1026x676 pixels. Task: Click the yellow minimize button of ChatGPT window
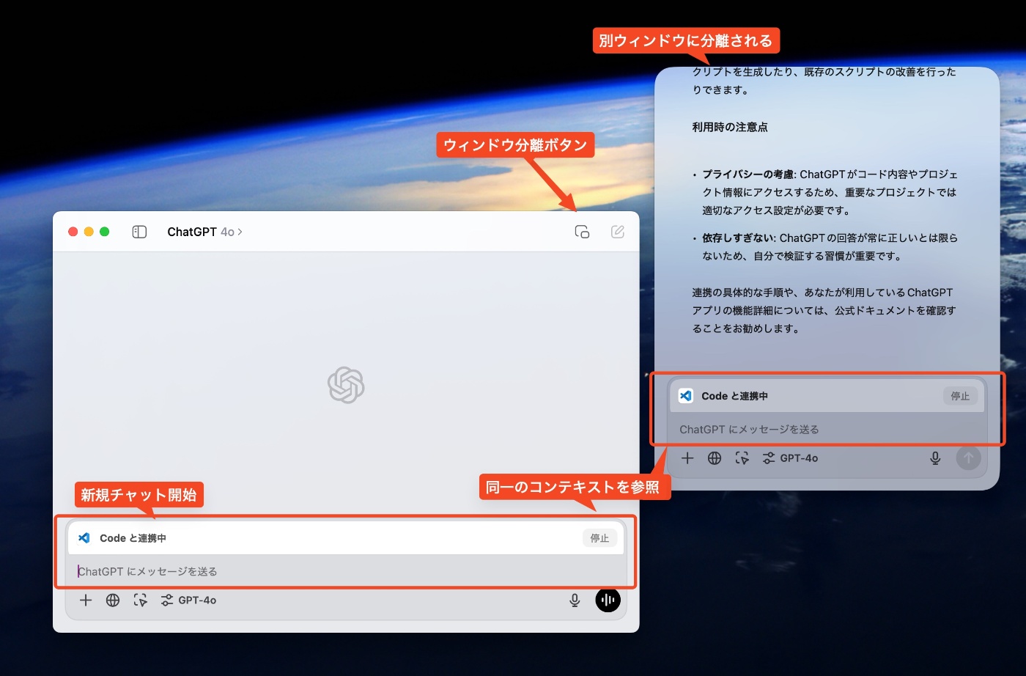tap(89, 232)
